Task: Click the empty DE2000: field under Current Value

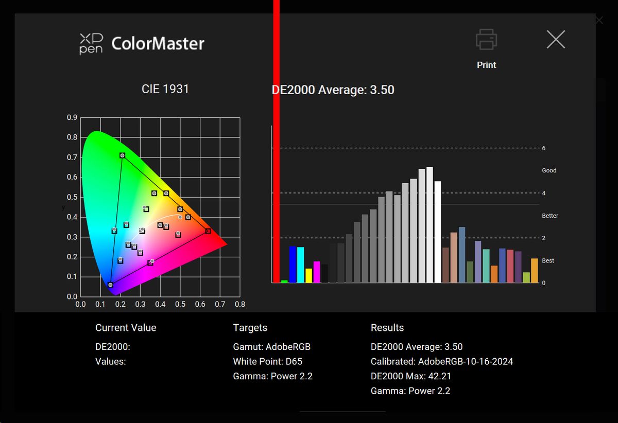Action: coord(113,347)
